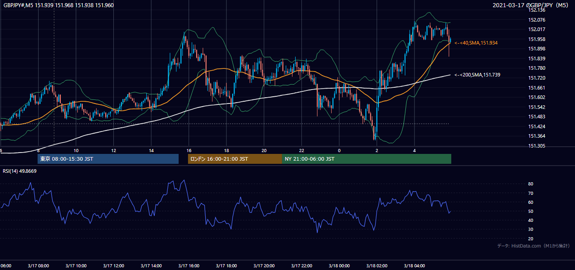Click the 151.542 price axis label
This screenshot has height=270, width=575.
[537, 107]
